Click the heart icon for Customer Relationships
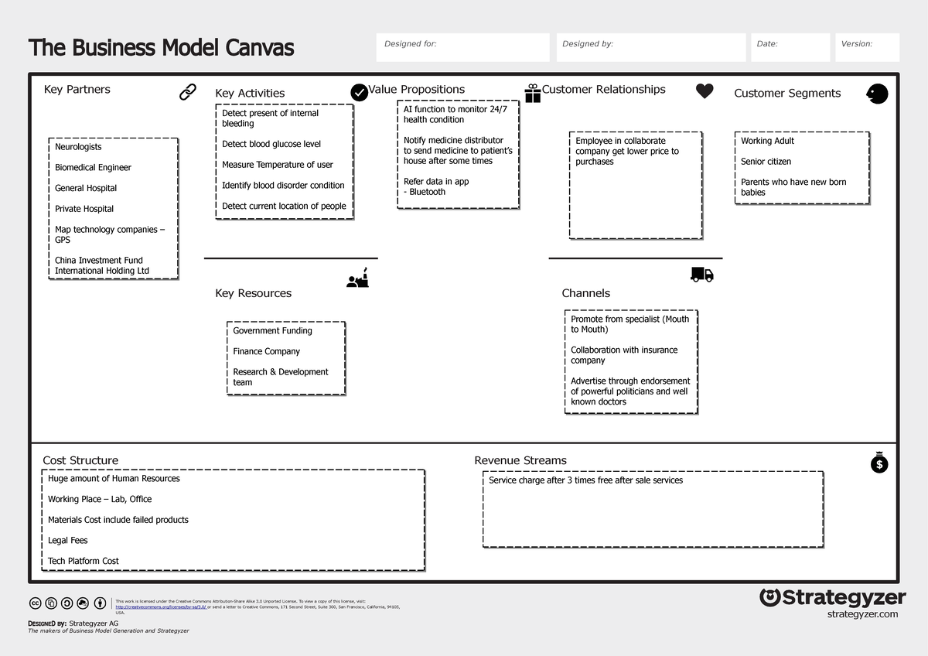This screenshot has height=656, width=928. 705,90
